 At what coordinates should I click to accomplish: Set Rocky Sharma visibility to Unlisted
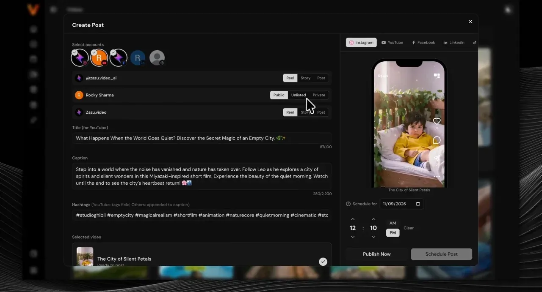coord(299,95)
